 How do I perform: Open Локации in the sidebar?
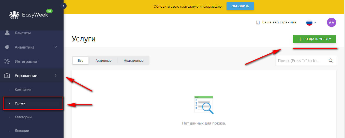coord(22,131)
